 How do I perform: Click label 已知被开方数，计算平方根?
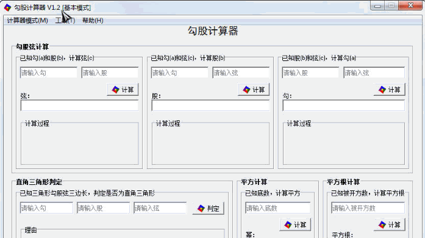coord(368,193)
